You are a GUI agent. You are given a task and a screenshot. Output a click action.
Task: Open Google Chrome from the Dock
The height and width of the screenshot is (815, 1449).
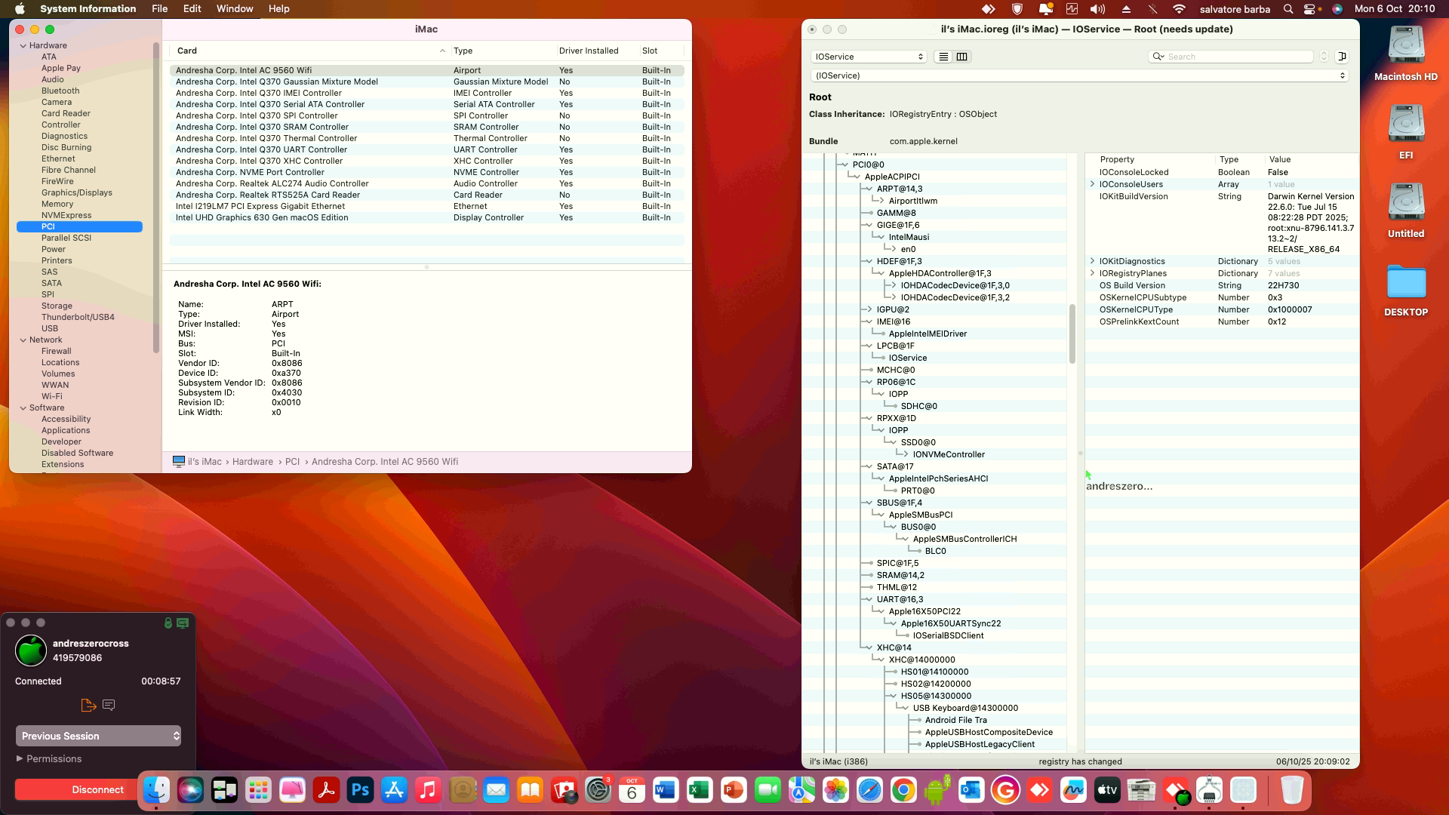pos(903,790)
